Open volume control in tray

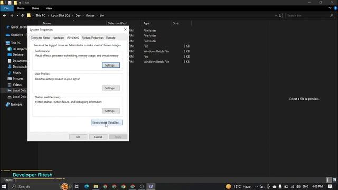click(298, 186)
